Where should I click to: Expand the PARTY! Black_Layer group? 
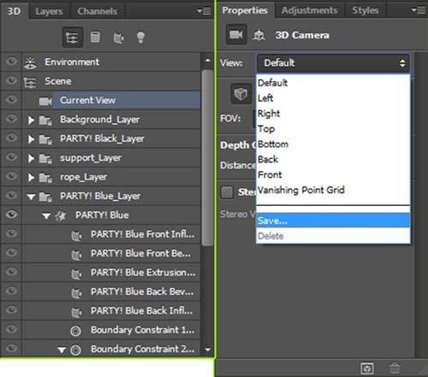[x=31, y=139]
